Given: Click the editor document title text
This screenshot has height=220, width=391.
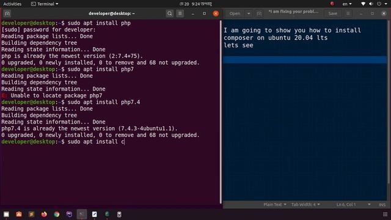Looking at the screenshot, I should tap(293, 12).
